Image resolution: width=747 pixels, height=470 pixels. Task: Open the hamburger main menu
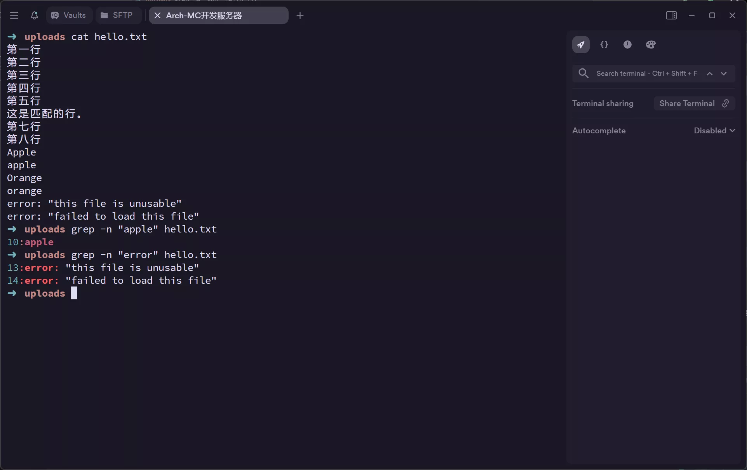coord(14,16)
